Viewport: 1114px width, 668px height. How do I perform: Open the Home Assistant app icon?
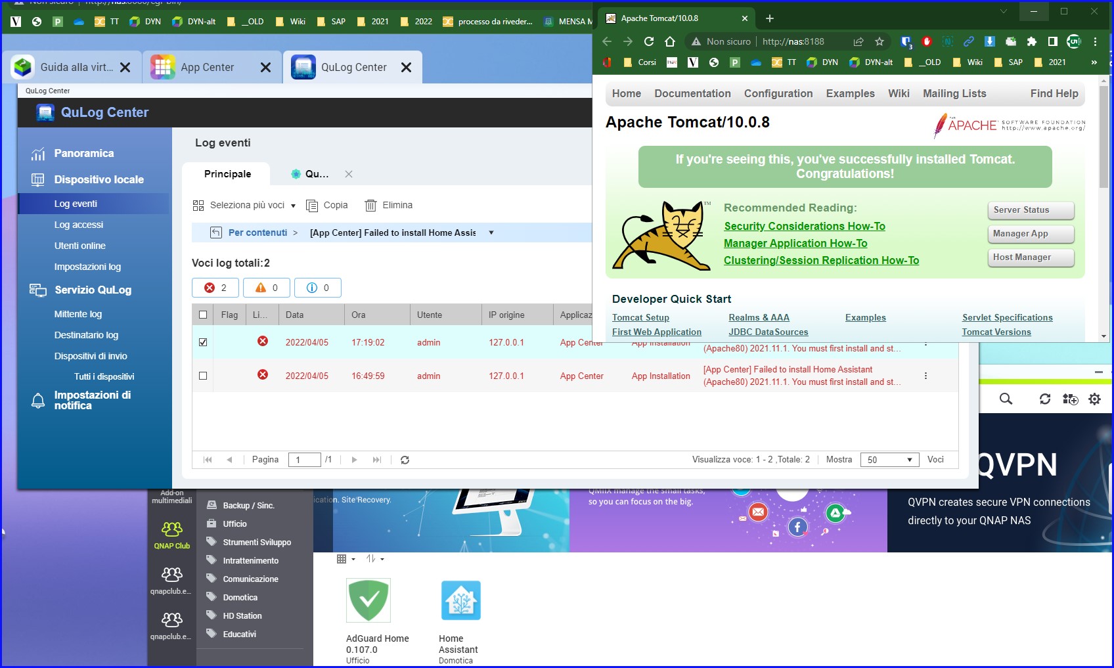click(460, 600)
